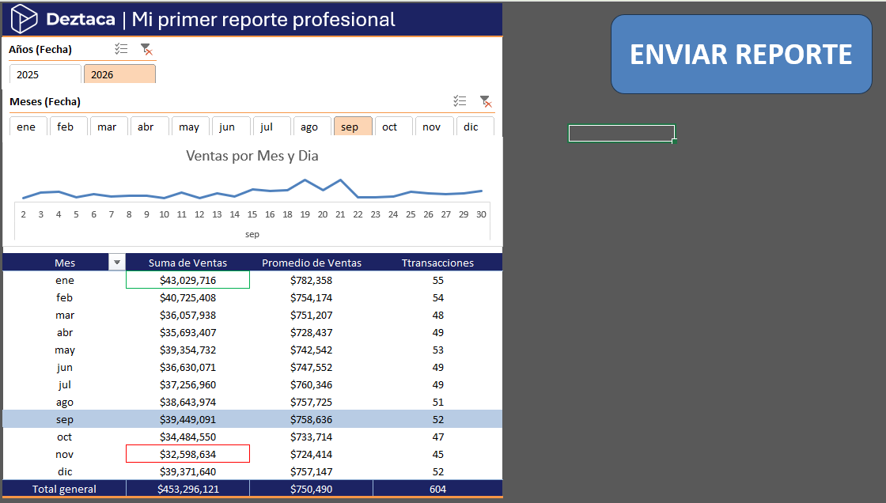Filter by month dic in slicer
The width and height of the screenshot is (886, 503).
click(475, 127)
